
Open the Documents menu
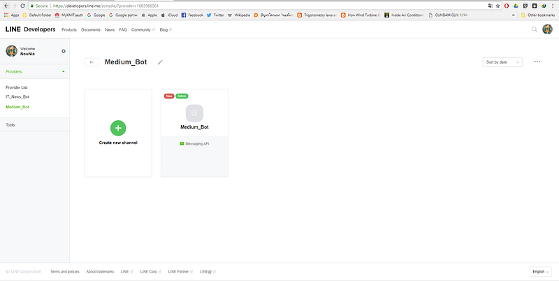[91, 30]
